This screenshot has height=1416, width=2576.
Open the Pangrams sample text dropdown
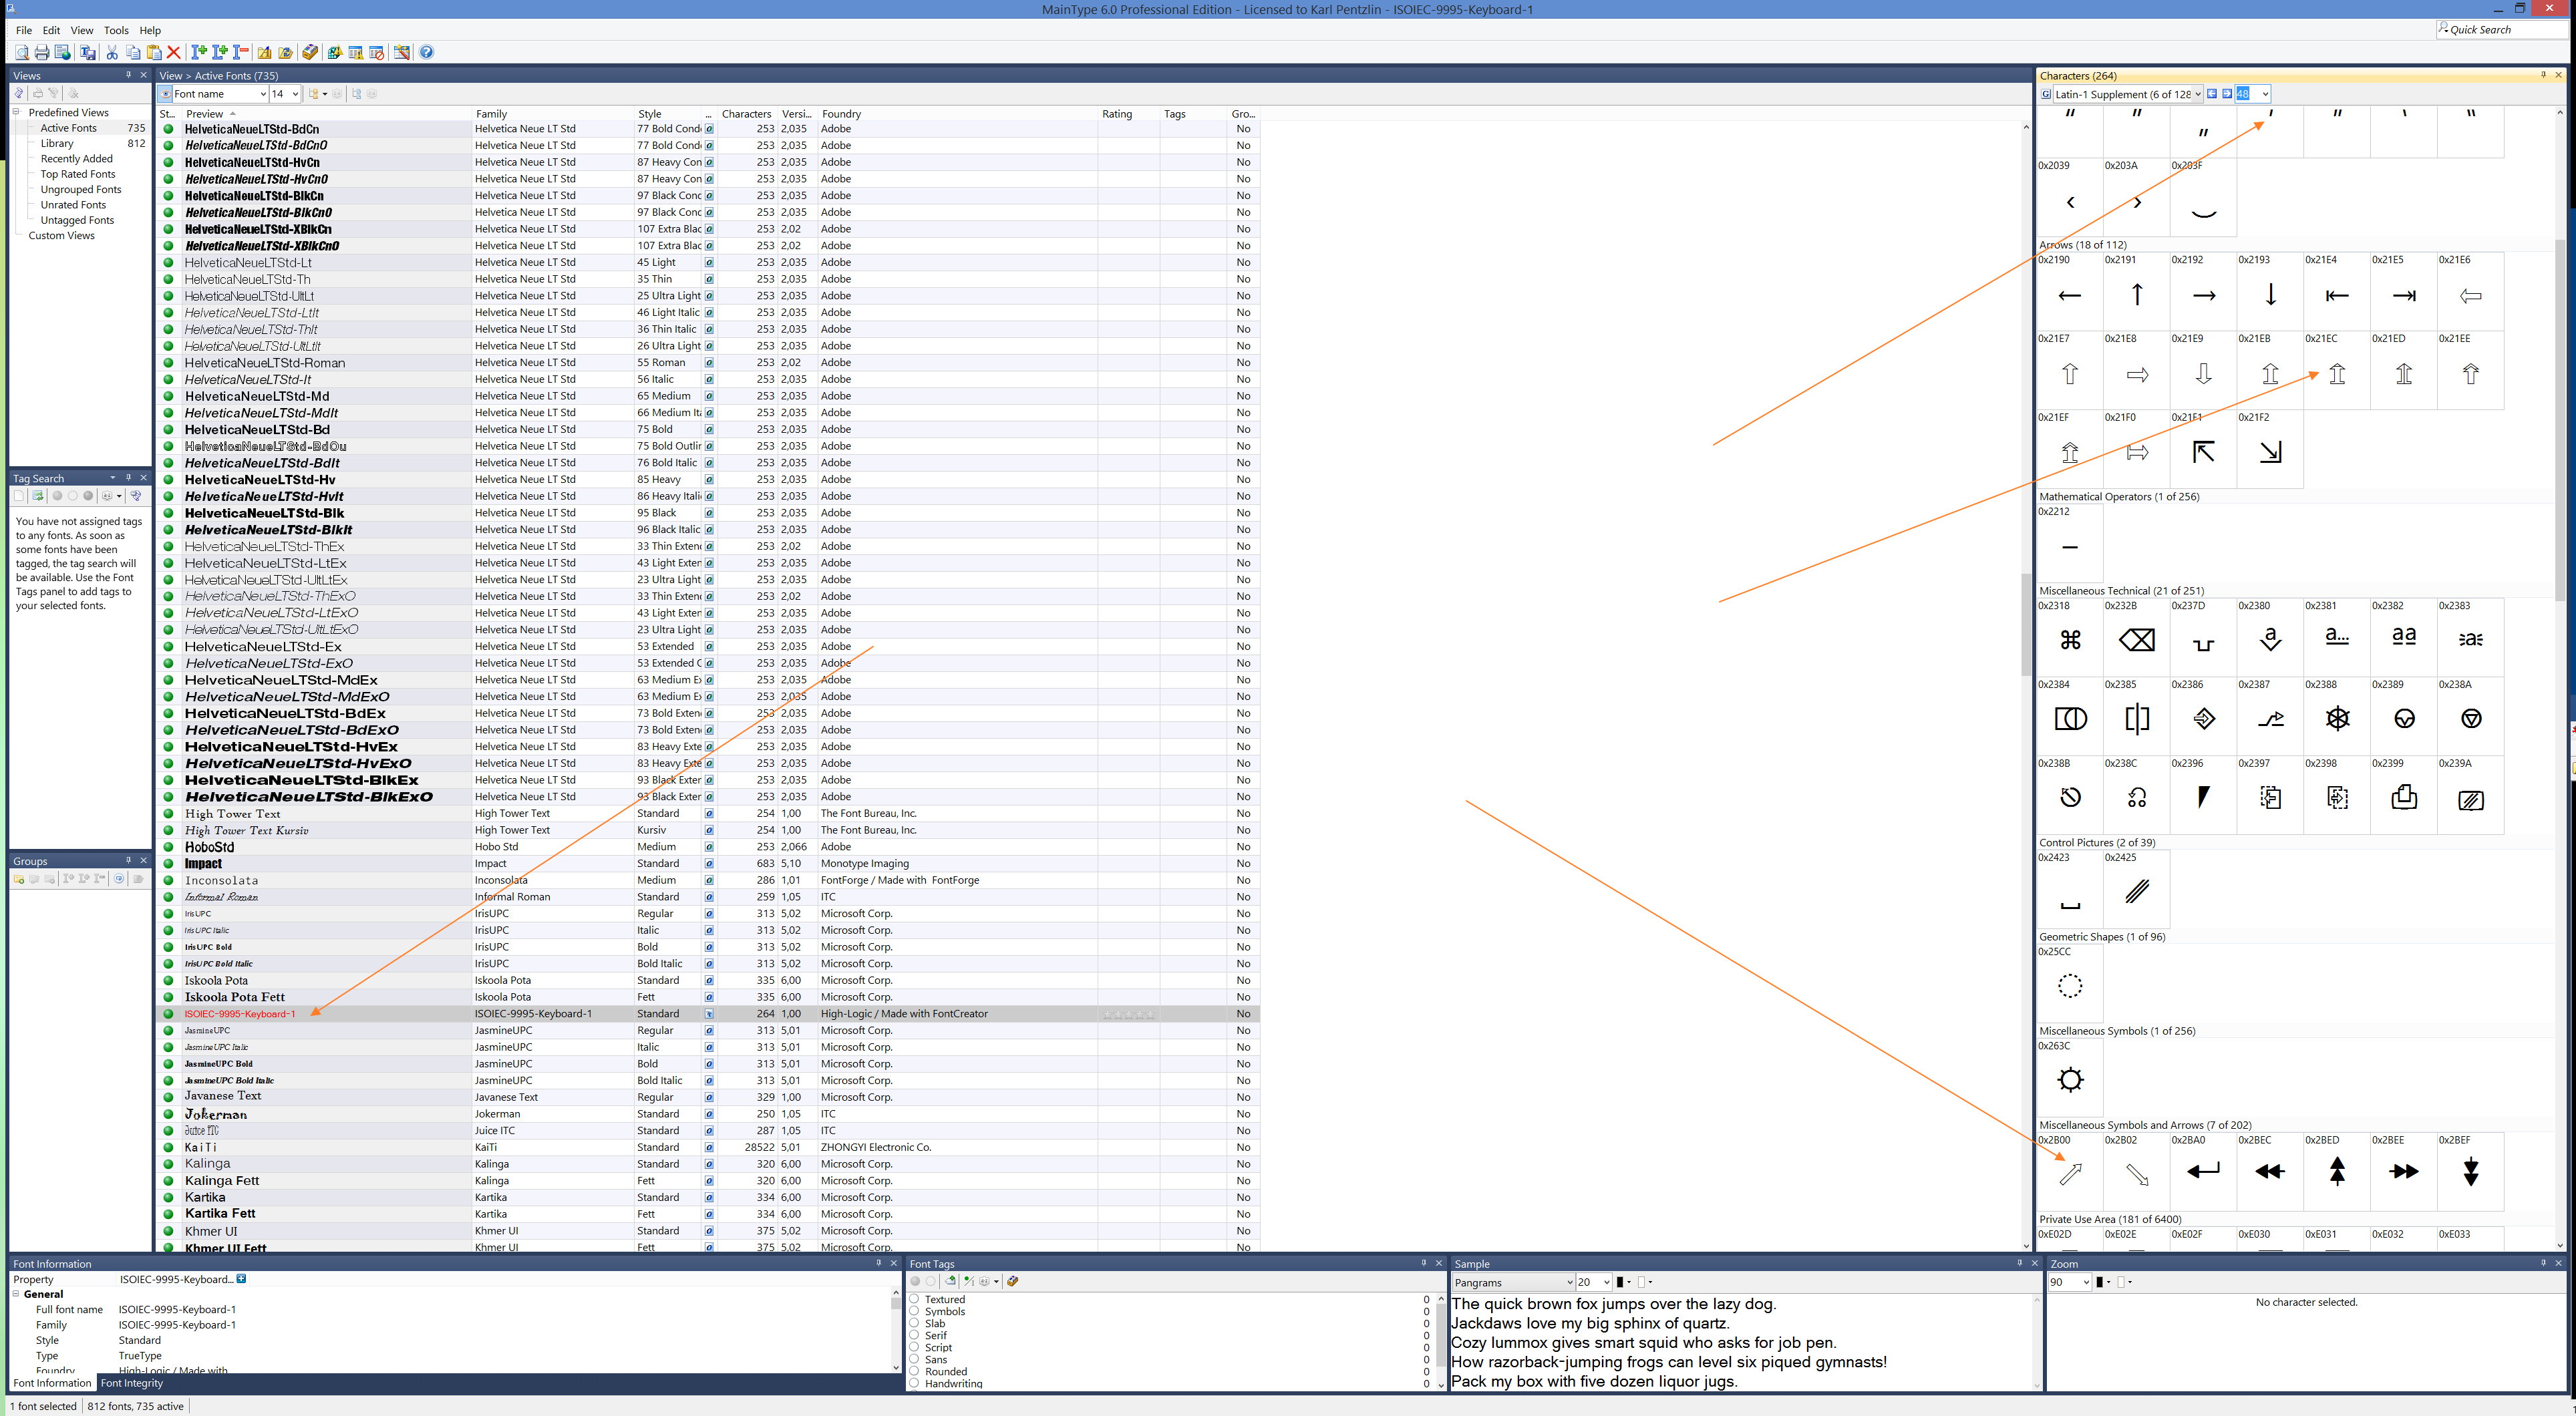tap(1569, 1282)
